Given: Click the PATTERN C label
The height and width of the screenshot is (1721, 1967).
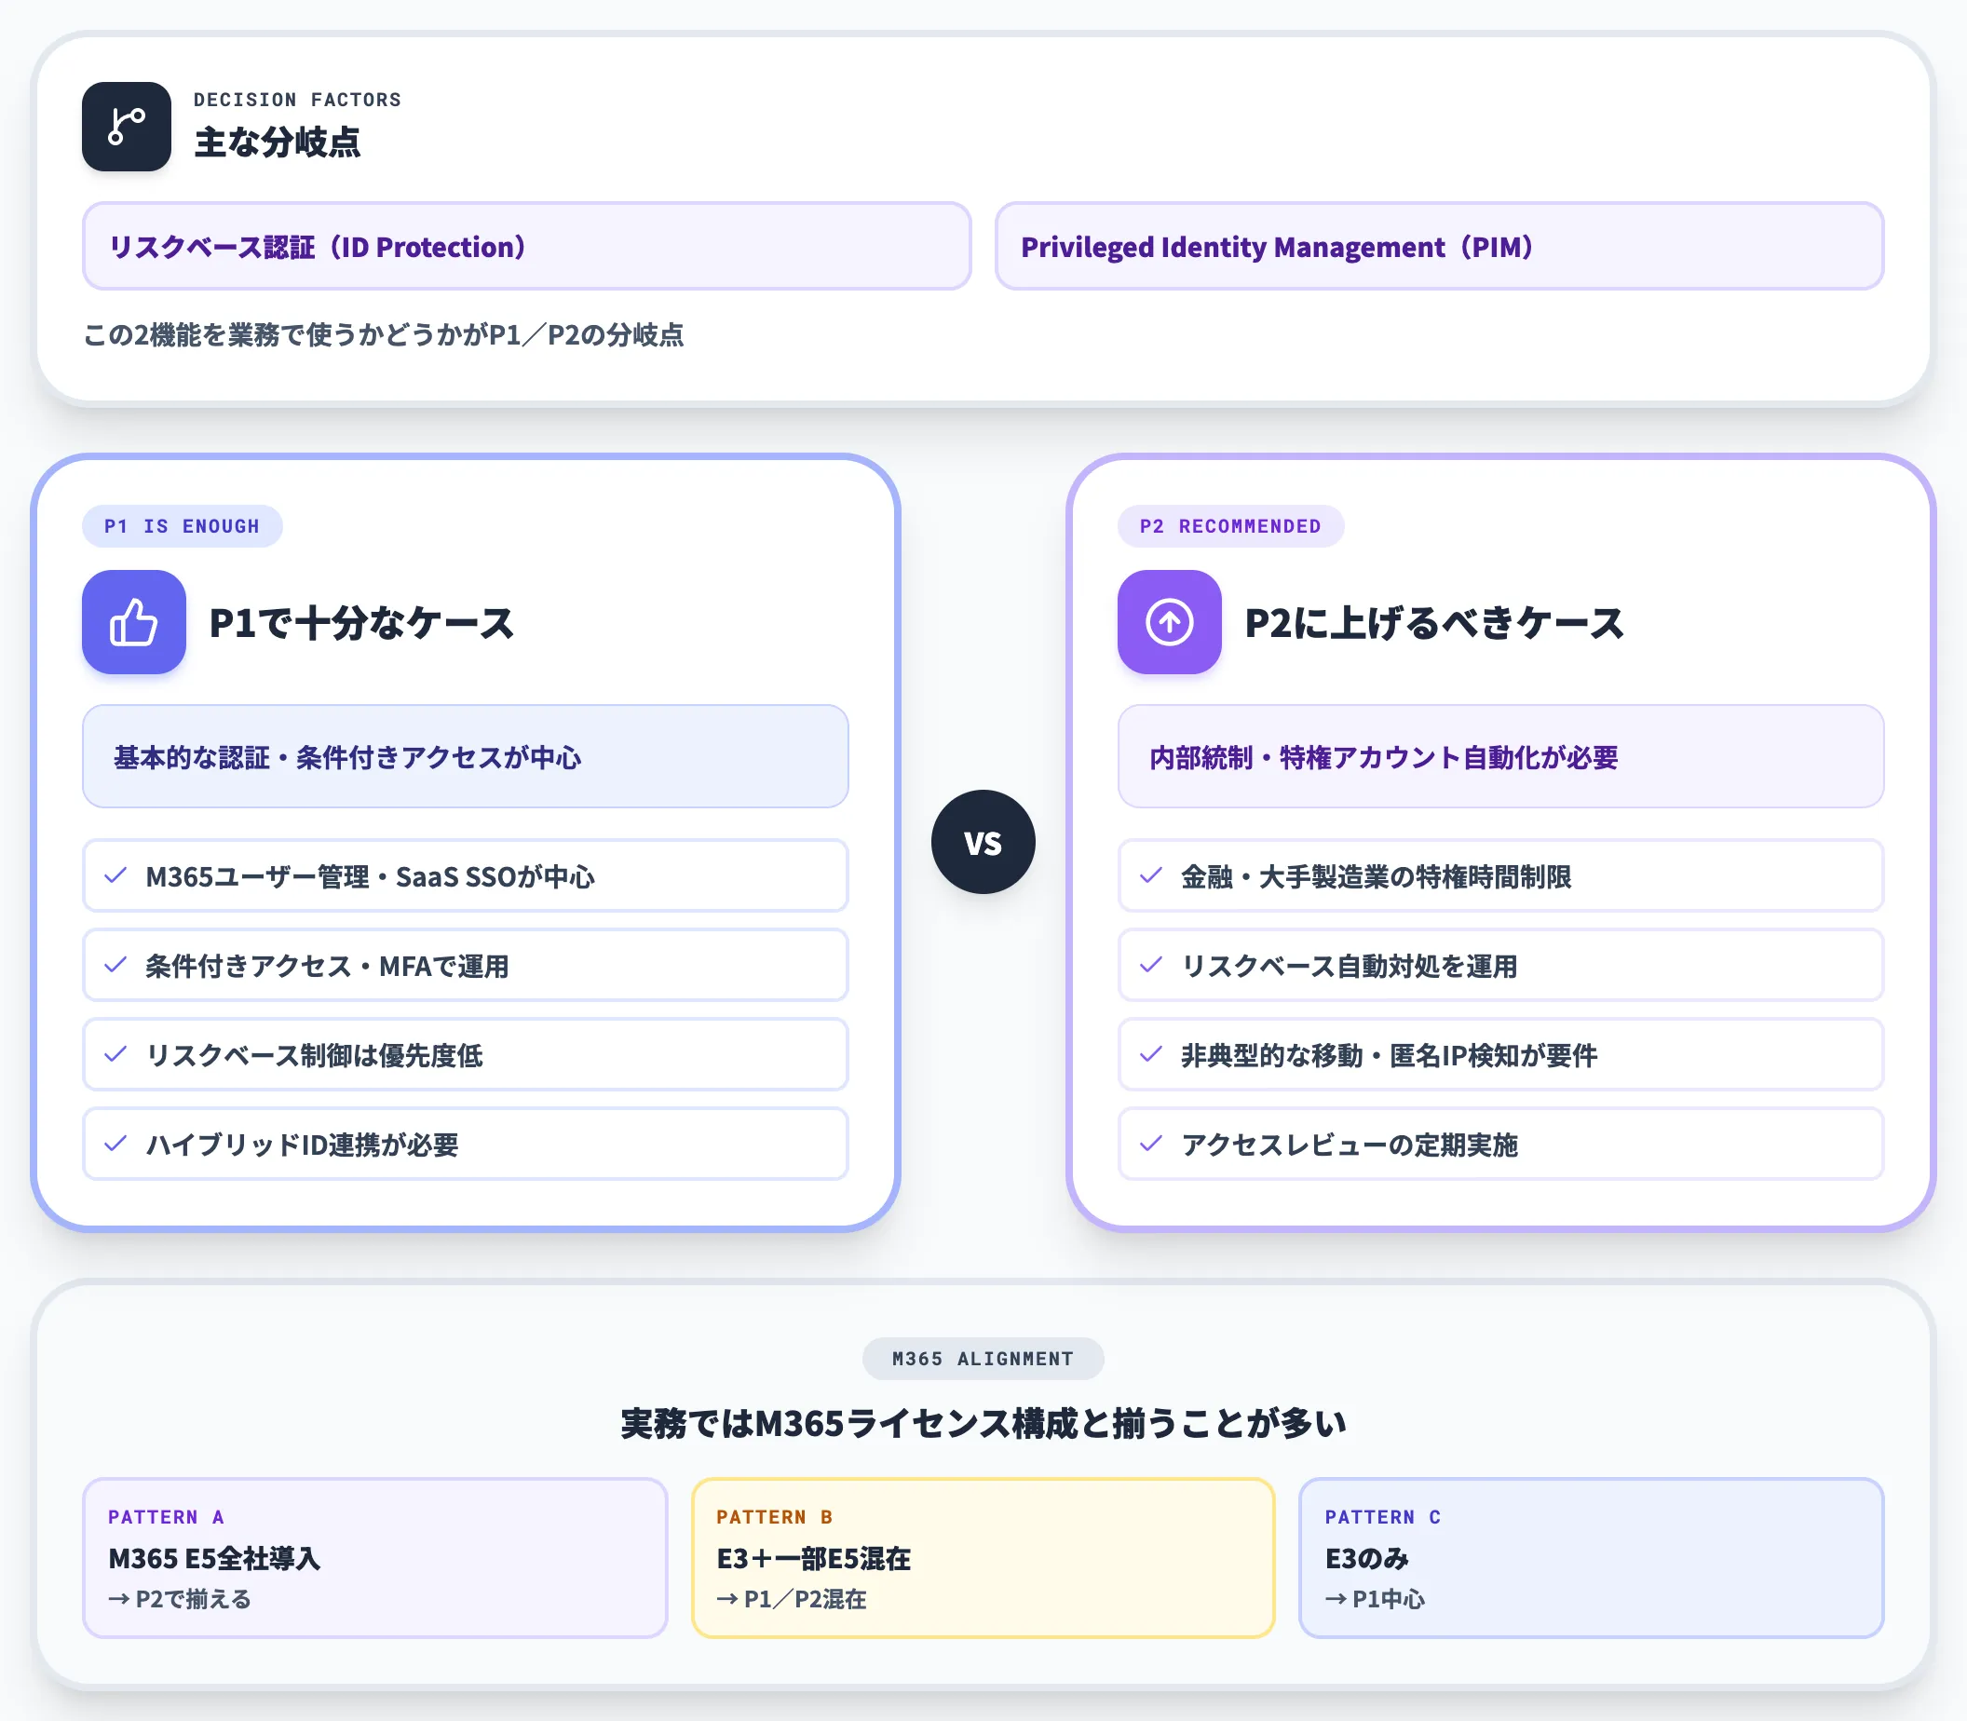Looking at the screenshot, I should (1383, 1517).
